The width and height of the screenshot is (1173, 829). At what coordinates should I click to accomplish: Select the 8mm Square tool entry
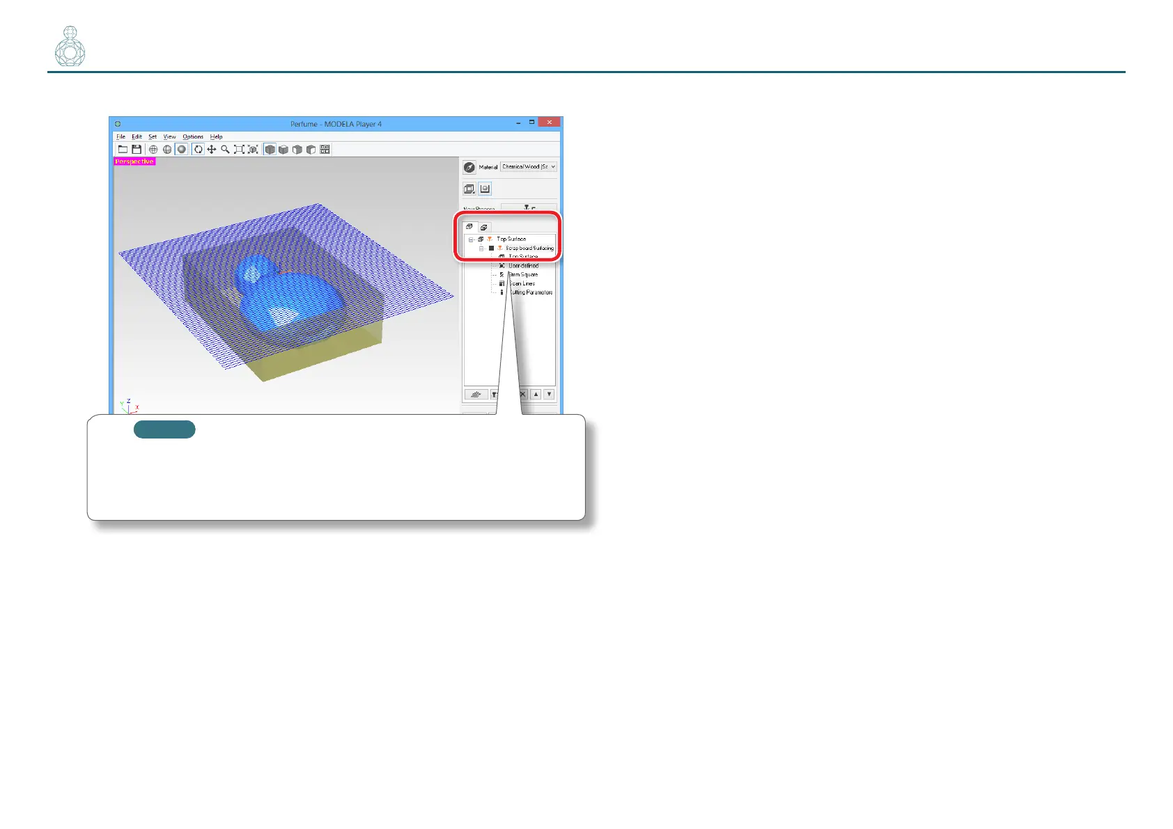523,275
